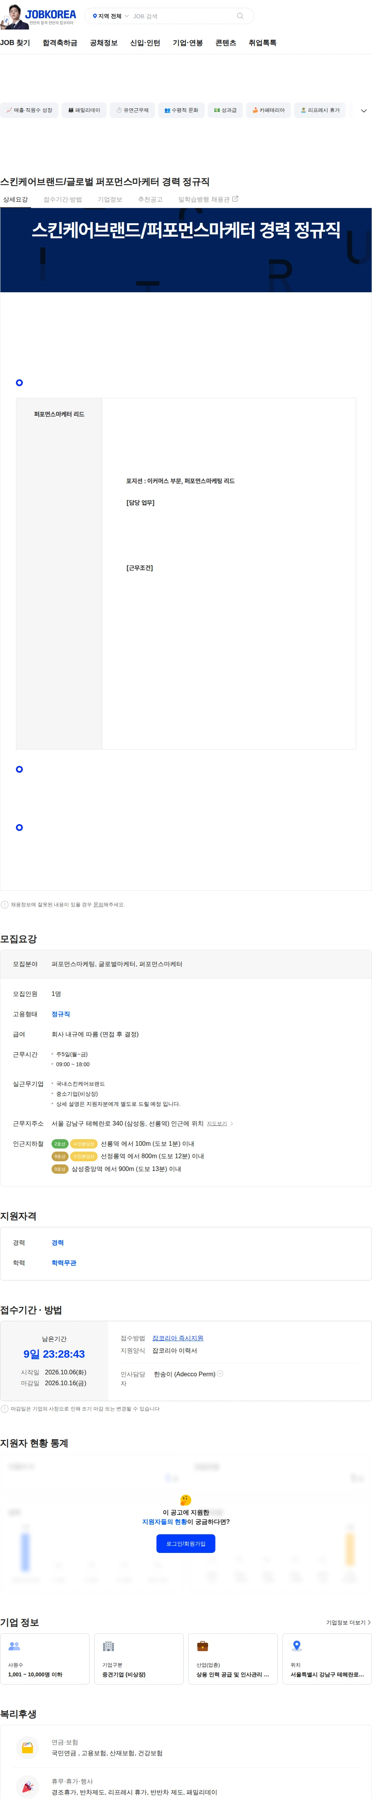Click the 학력무관 education link
The image size is (372, 1799).
tap(64, 1263)
